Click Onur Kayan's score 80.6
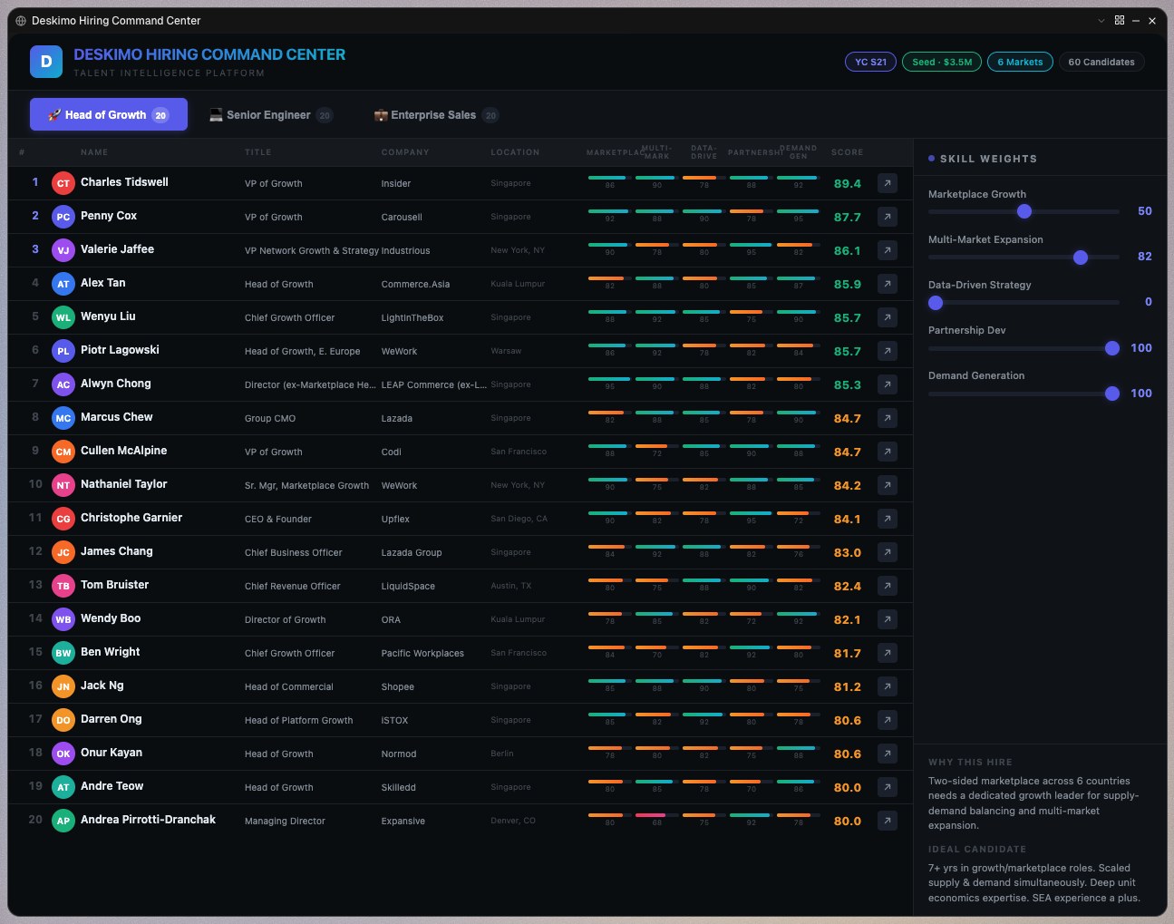 click(848, 754)
